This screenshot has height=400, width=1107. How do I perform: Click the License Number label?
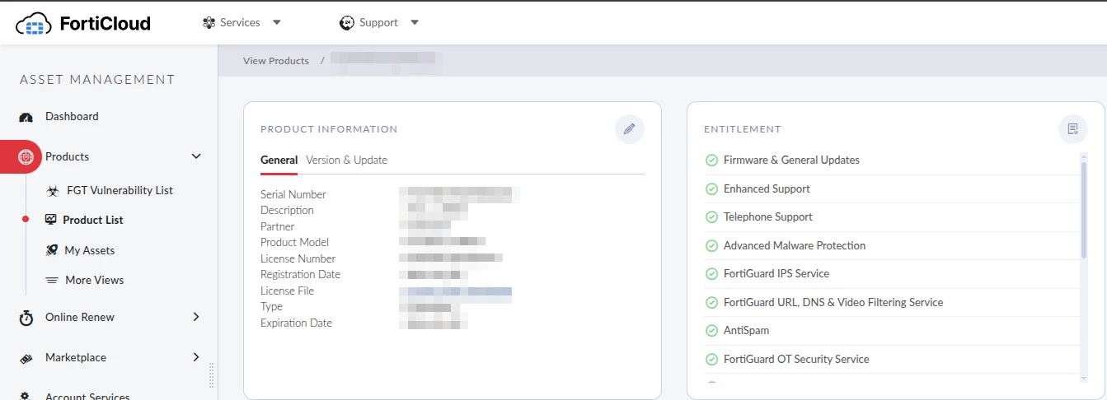coord(298,258)
